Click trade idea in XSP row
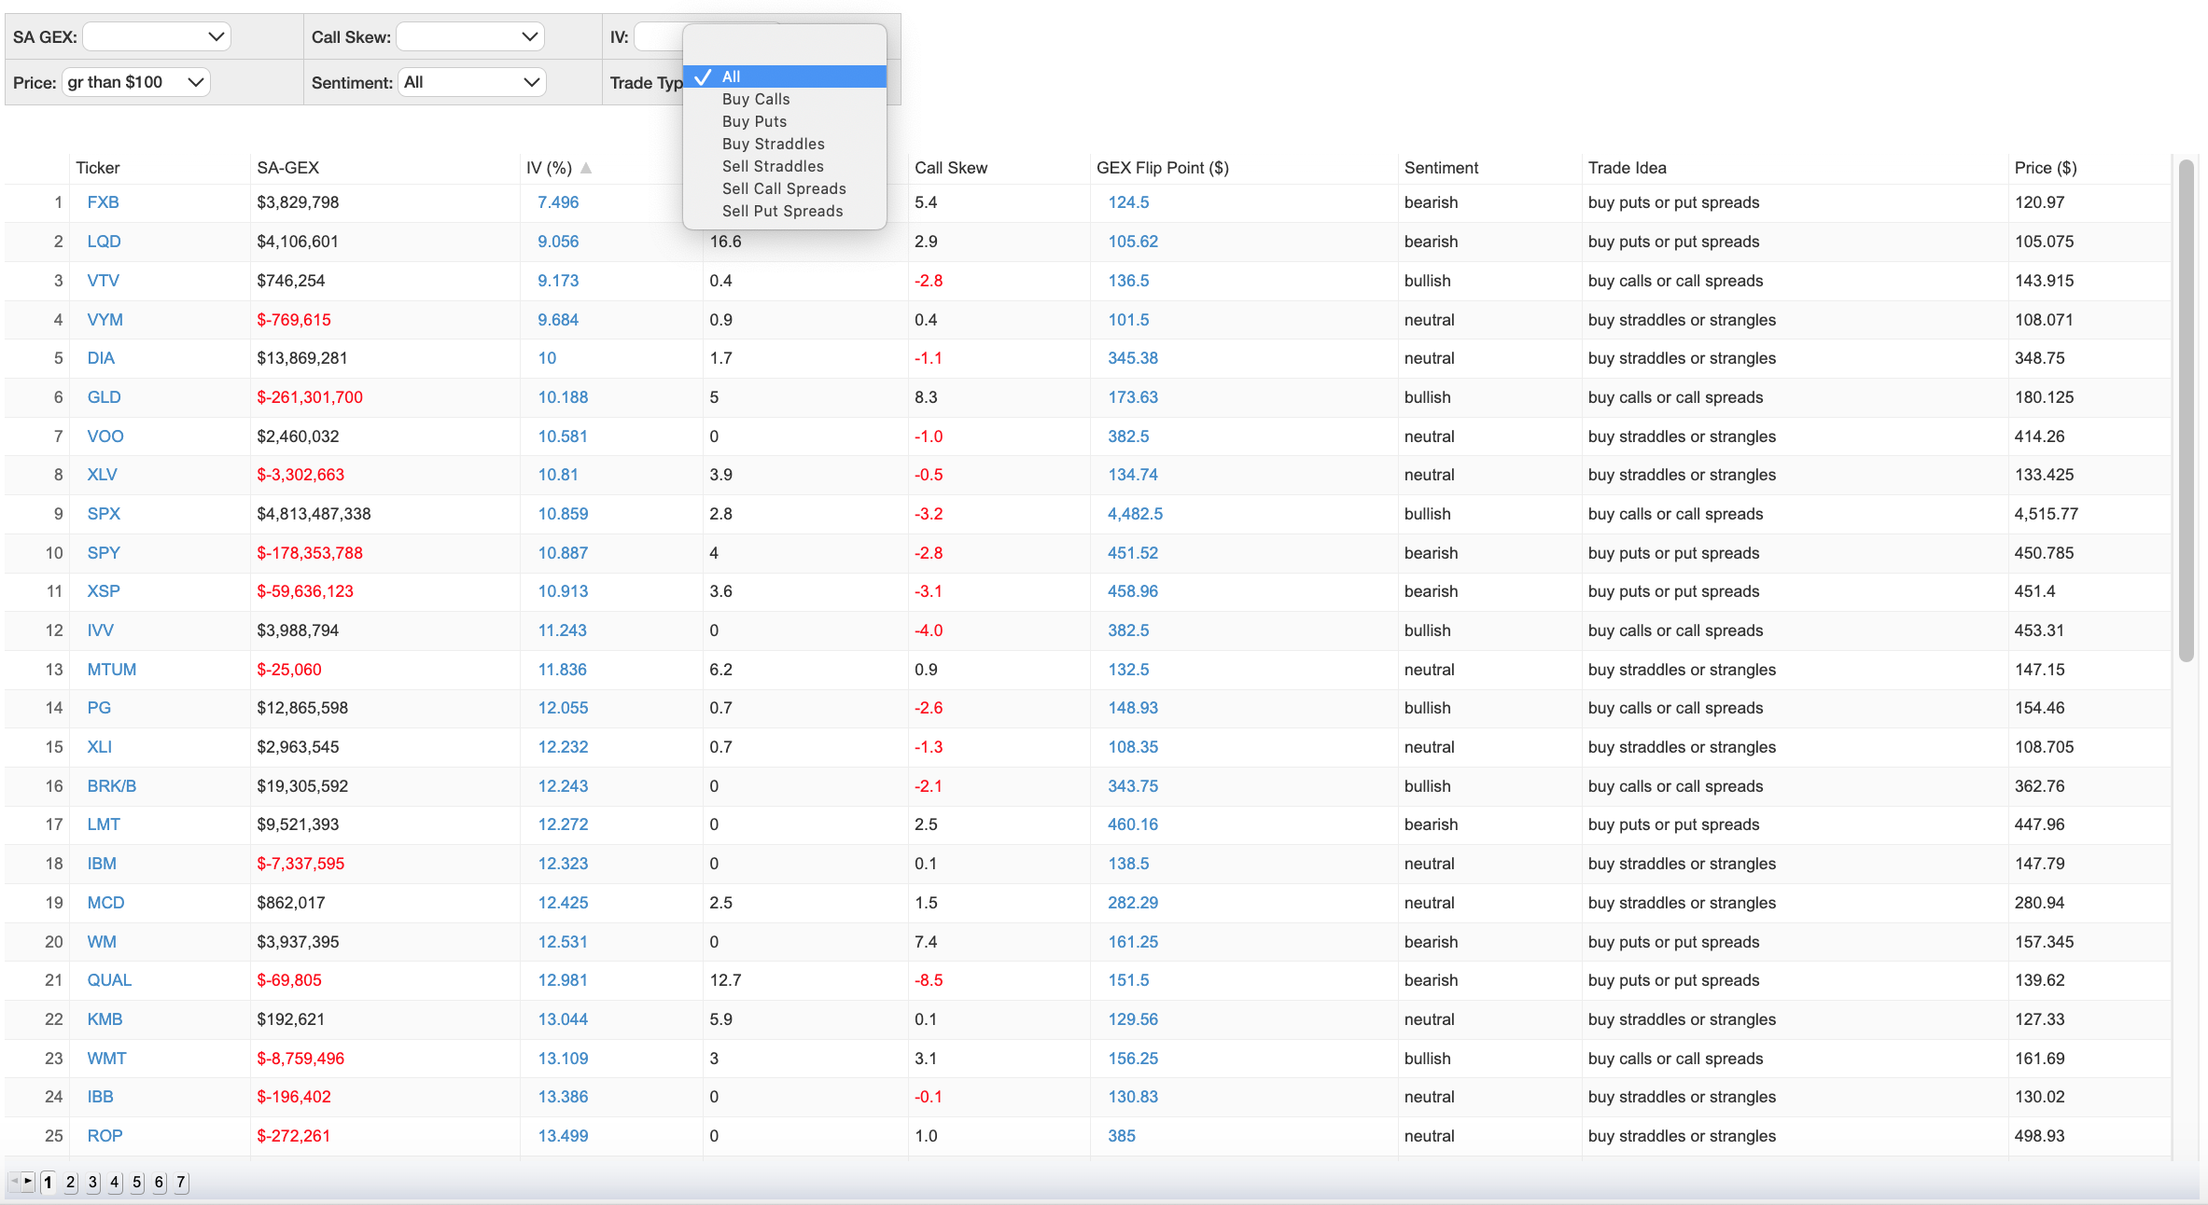The width and height of the screenshot is (2208, 1205). (x=1674, y=591)
